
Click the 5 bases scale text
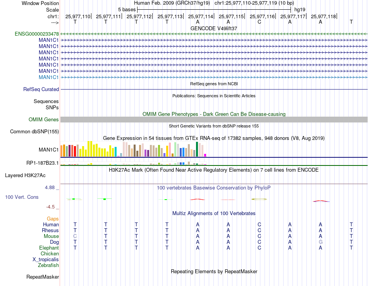(127, 10)
